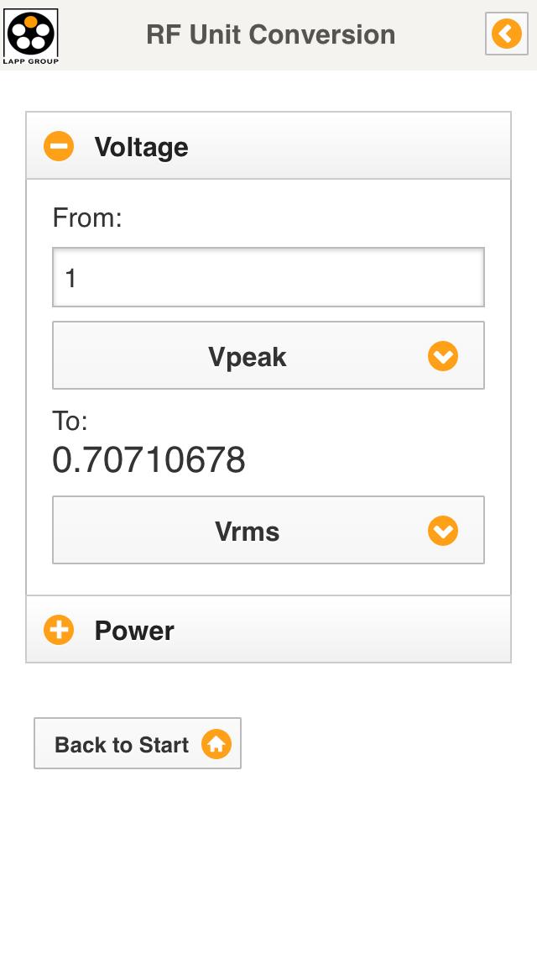Image resolution: width=537 pixels, height=954 pixels.
Task: Select the Power heading text
Action: 134,630
